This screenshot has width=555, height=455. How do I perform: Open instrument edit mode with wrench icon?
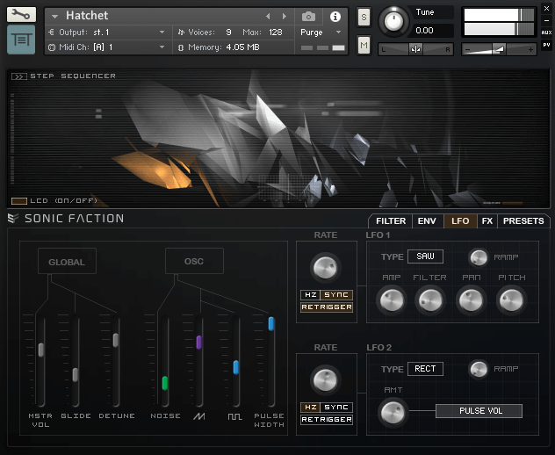pyautogui.click(x=21, y=15)
